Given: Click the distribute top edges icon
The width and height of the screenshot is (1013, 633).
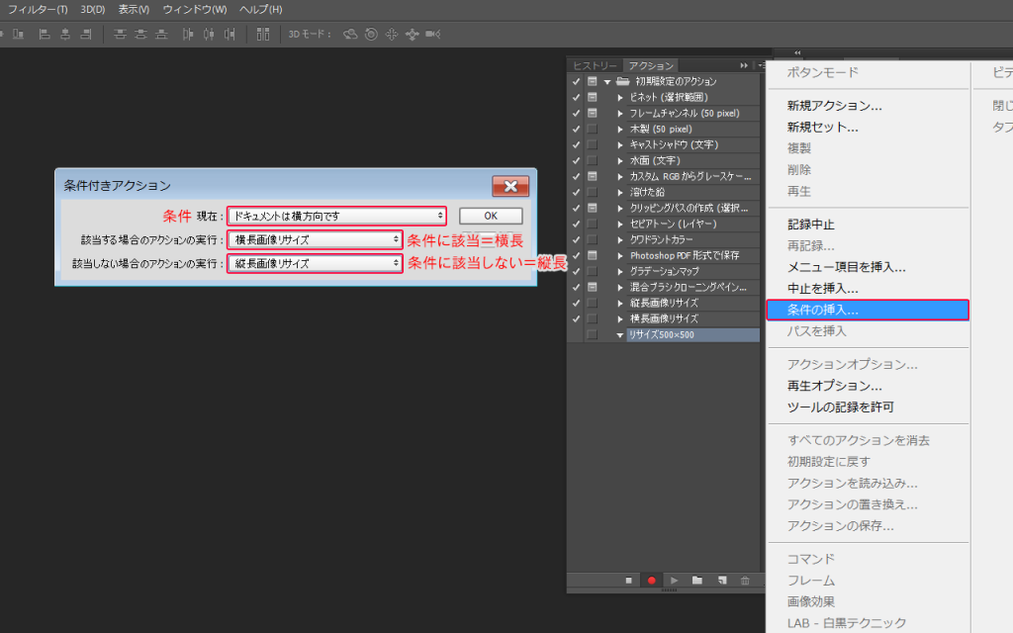Looking at the screenshot, I should pos(120,35).
